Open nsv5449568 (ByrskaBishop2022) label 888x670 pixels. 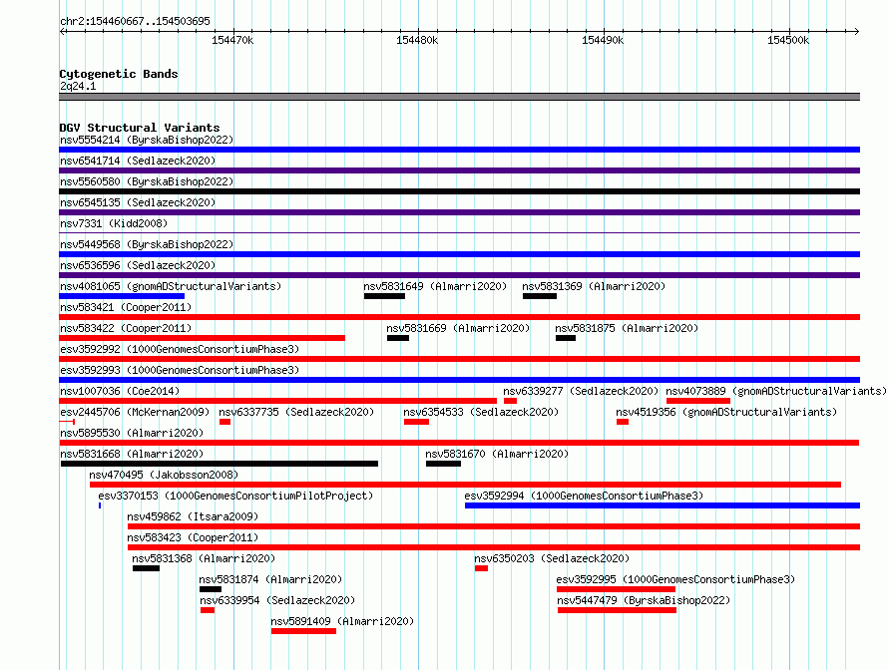coord(147,244)
